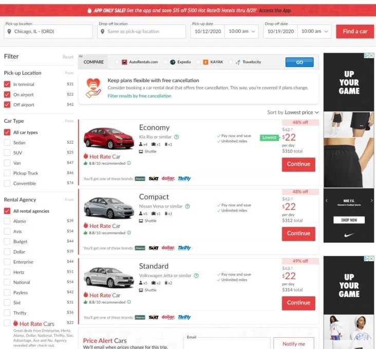
Task: Reset all filters
Action: tap(68, 57)
